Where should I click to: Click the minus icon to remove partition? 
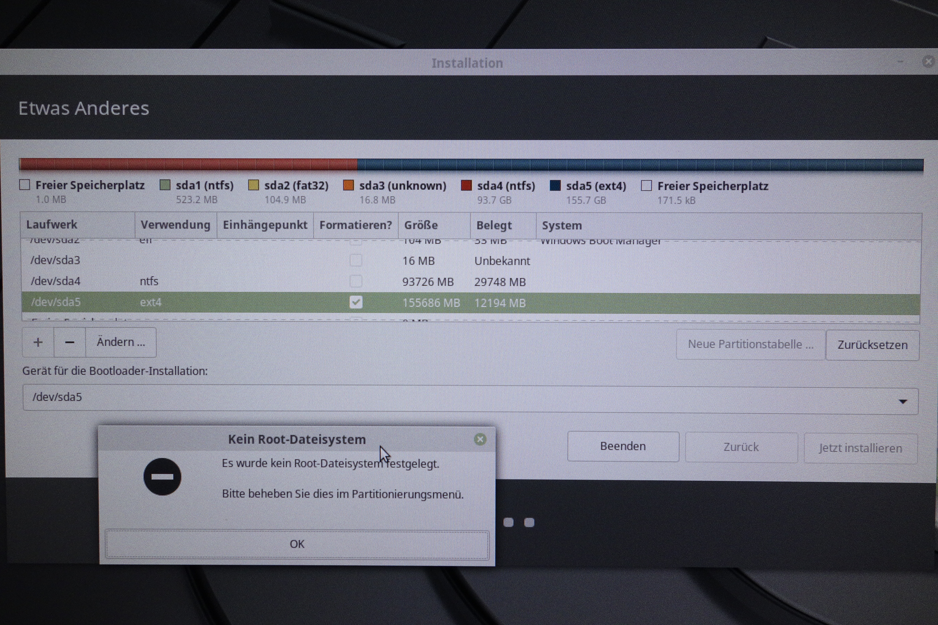70,342
